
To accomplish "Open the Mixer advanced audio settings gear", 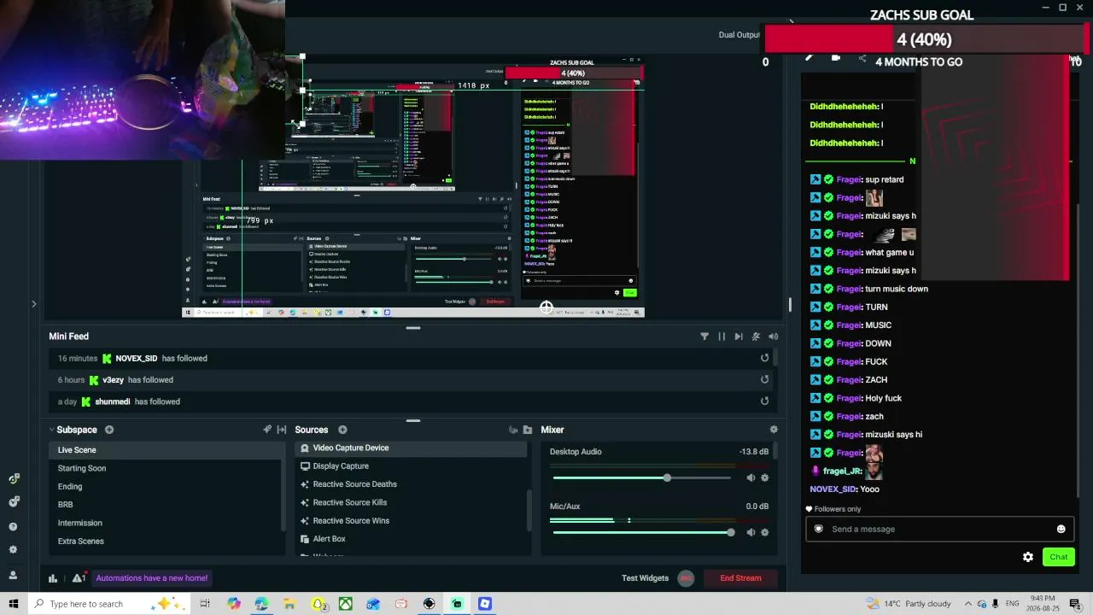I will (774, 430).
